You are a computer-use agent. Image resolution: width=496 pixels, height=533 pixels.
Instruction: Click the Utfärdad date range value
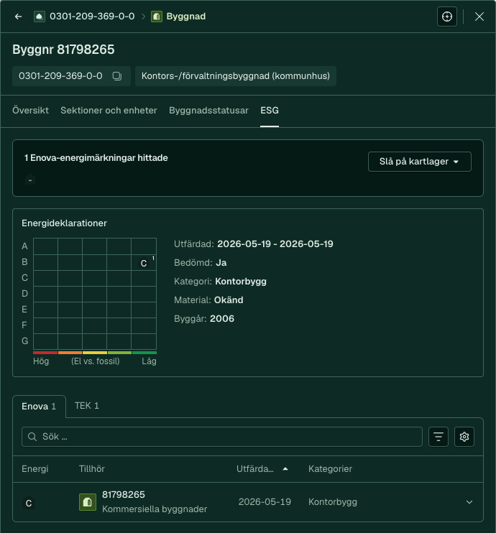[275, 244]
